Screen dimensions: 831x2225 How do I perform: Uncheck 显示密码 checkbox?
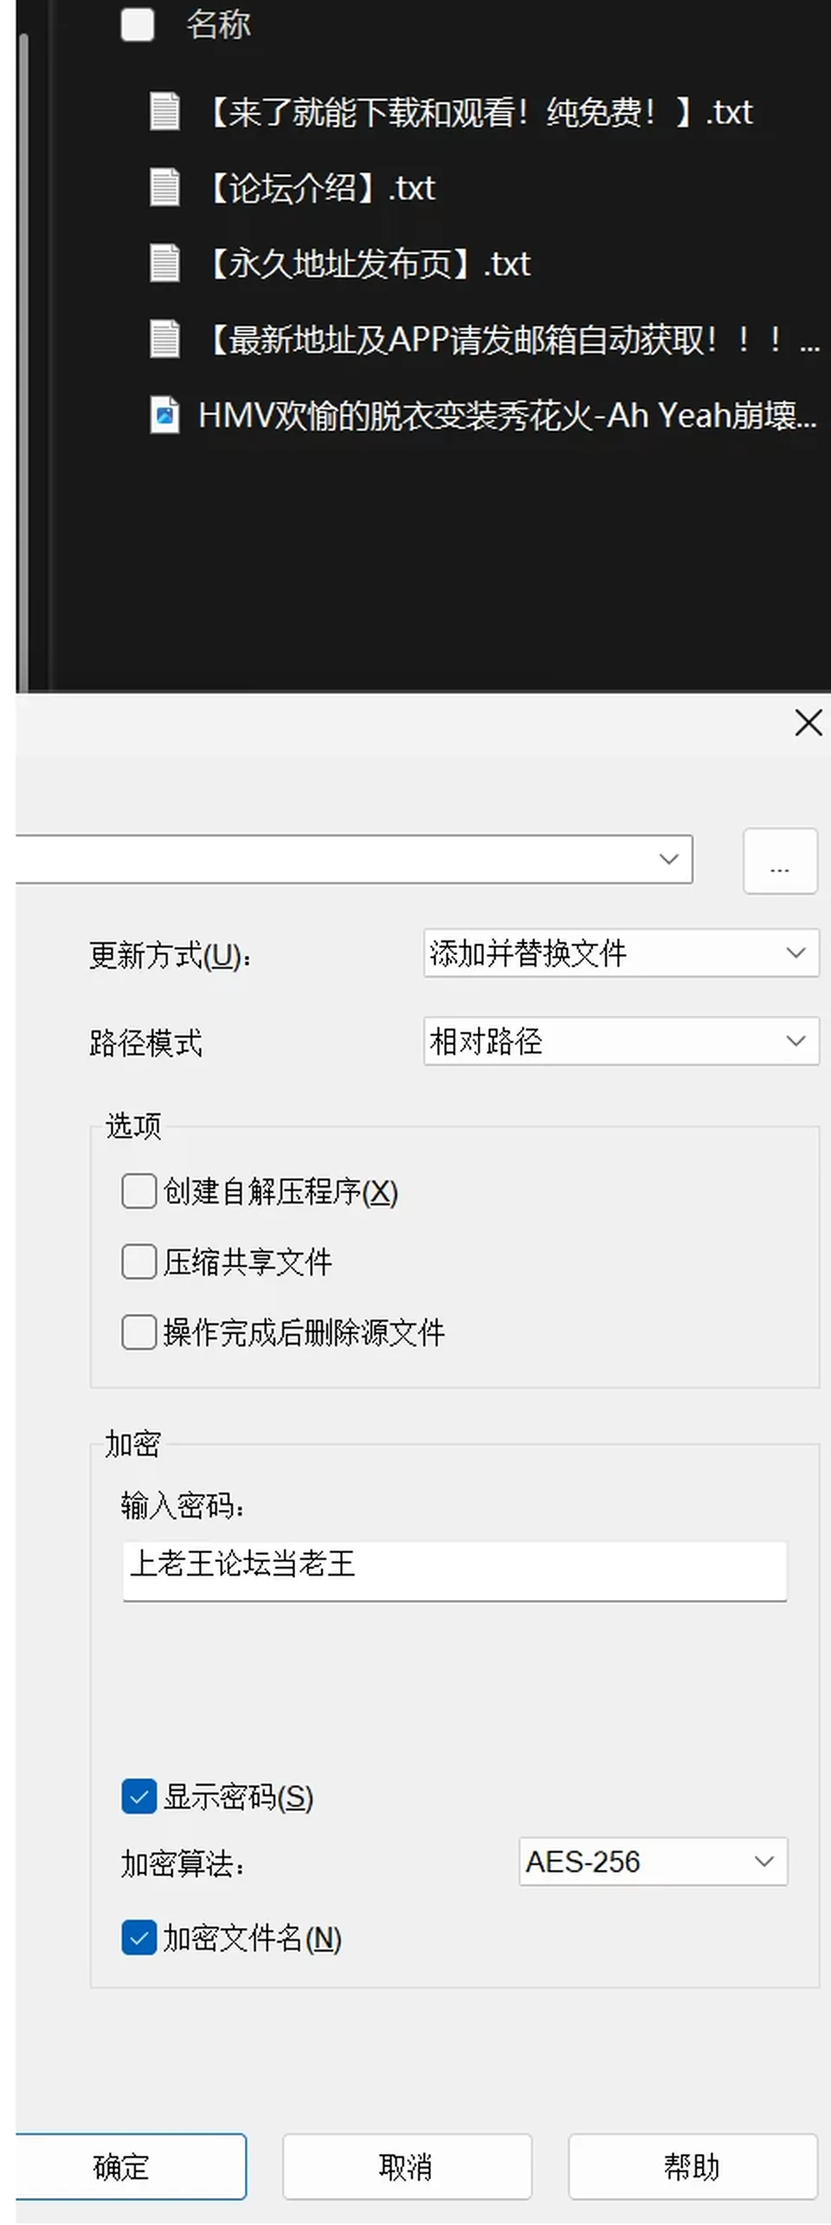(x=138, y=1797)
